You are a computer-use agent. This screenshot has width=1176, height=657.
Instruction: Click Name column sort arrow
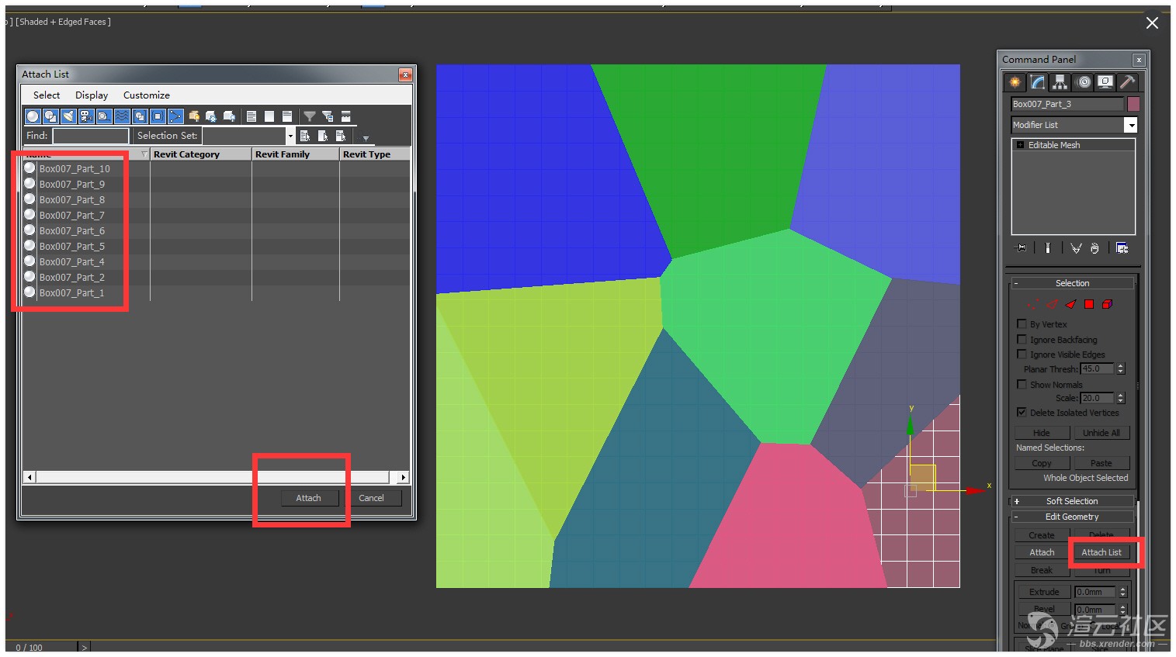click(x=144, y=154)
